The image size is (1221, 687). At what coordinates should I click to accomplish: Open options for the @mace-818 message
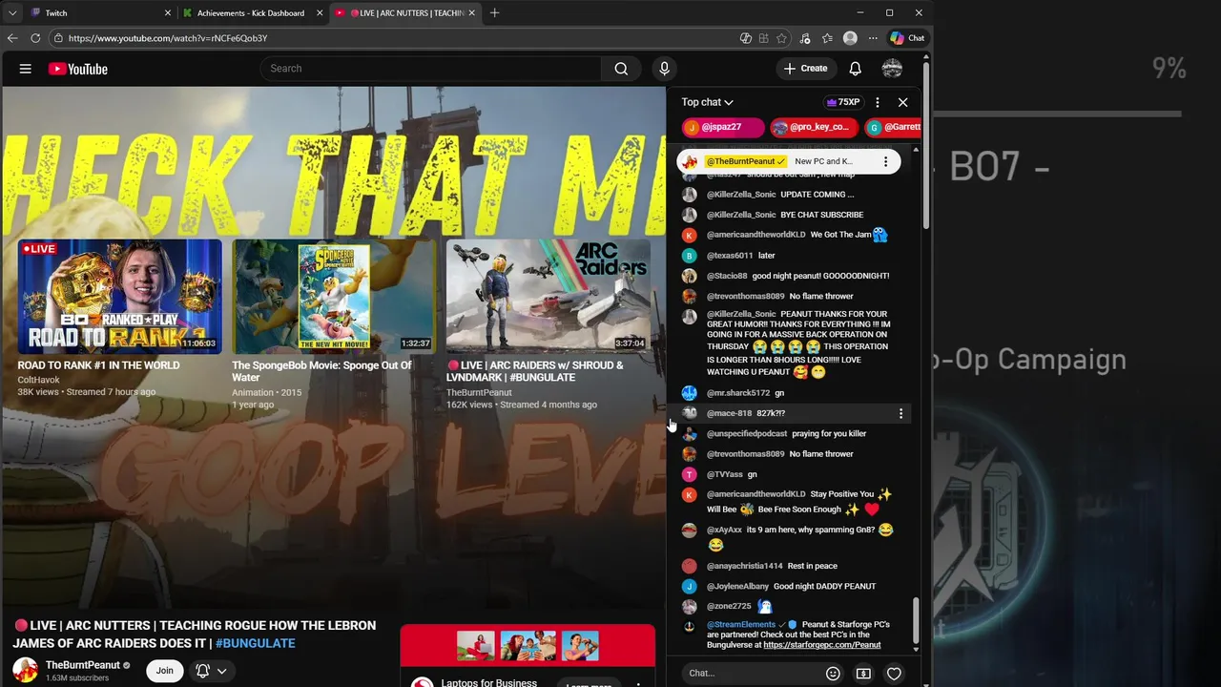[x=900, y=413]
